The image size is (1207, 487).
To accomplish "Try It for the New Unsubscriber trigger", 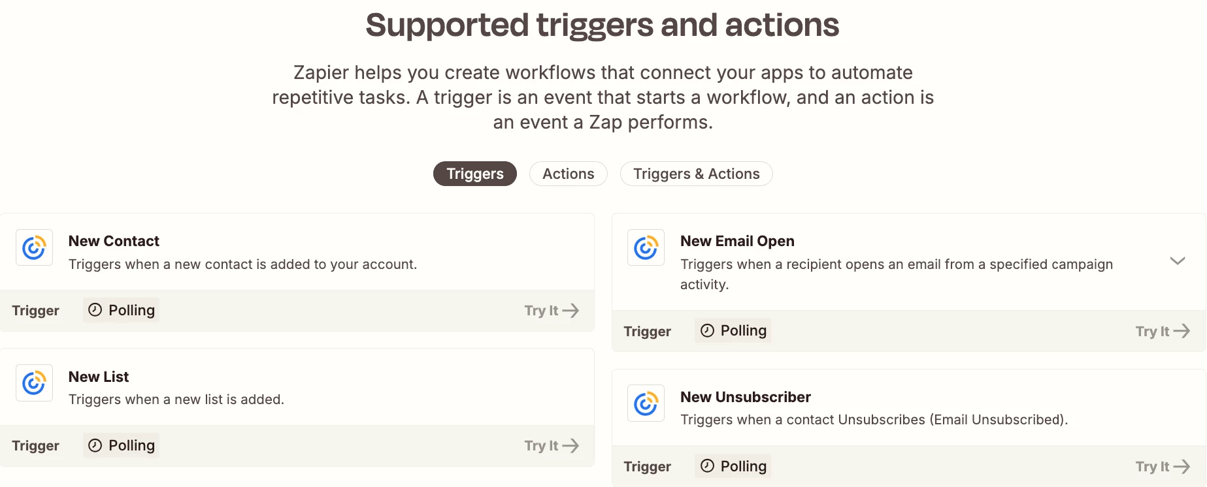I will (x=1163, y=467).
